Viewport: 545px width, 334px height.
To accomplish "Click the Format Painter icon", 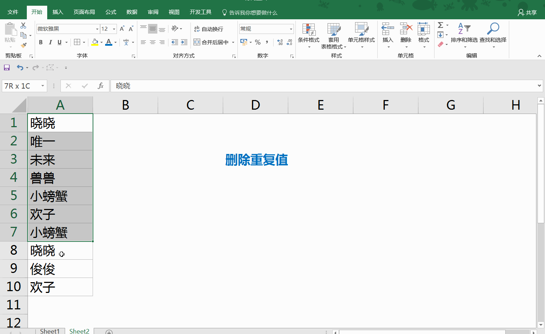I will tap(24, 45).
